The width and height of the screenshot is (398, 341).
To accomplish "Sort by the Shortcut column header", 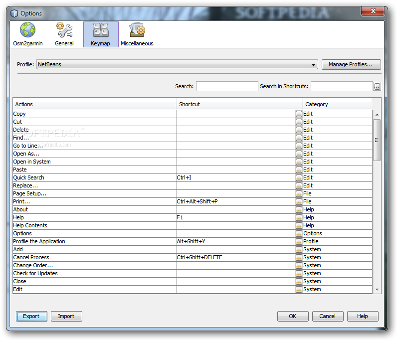I will [239, 104].
